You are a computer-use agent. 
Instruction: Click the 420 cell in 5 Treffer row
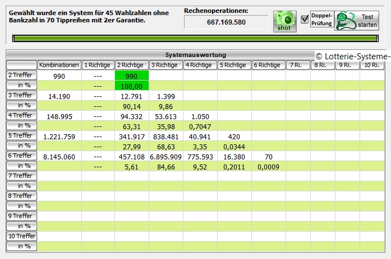click(x=234, y=136)
